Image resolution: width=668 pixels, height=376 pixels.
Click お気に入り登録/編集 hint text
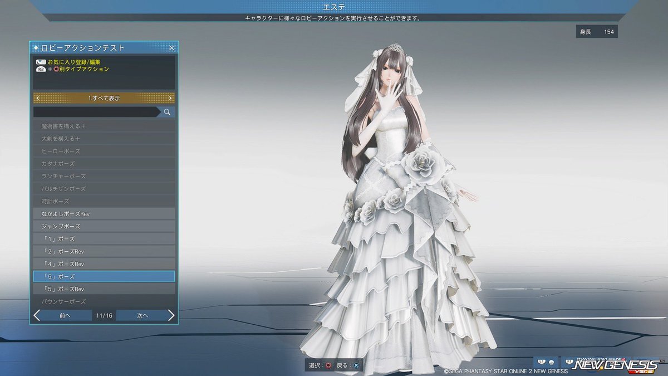click(x=74, y=62)
